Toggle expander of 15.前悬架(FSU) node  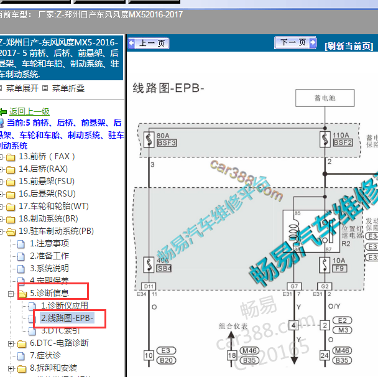click(1, 182)
